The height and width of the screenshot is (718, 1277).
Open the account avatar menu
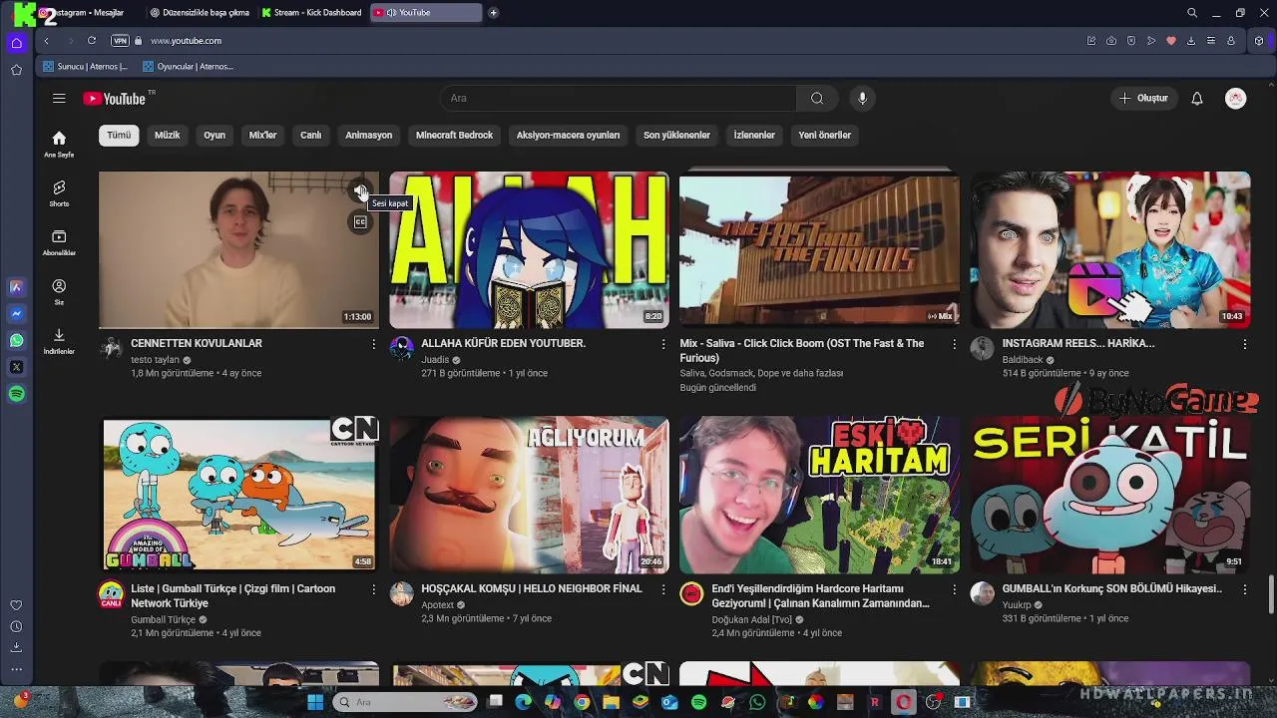point(1236,98)
